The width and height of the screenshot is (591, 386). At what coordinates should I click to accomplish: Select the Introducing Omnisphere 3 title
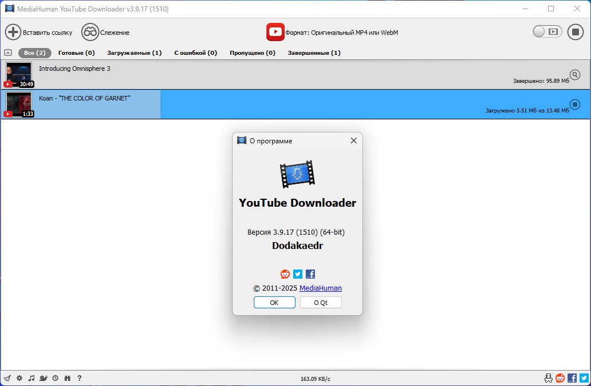pos(75,69)
